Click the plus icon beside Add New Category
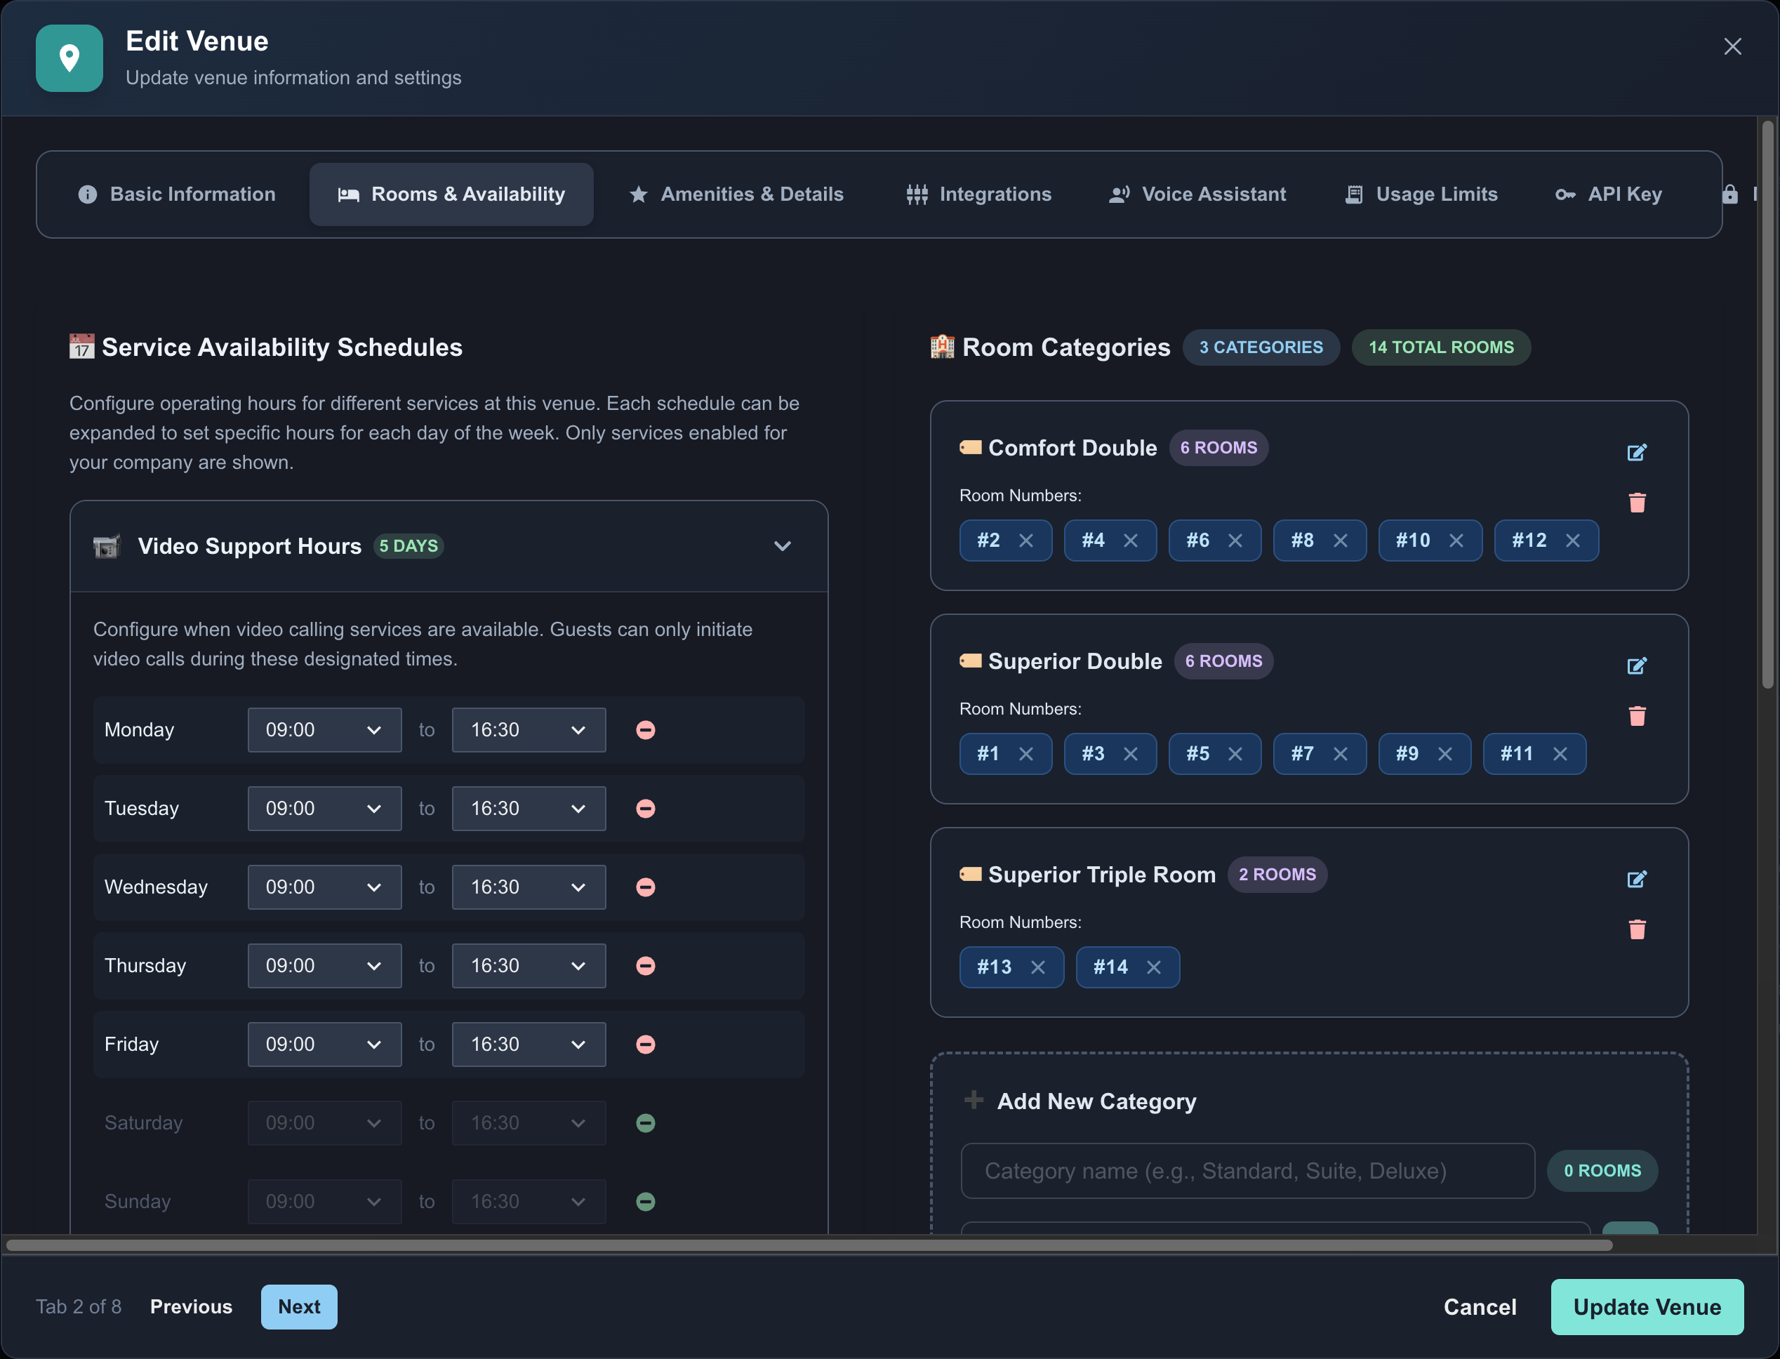1780x1359 pixels. click(x=974, y=1100)
